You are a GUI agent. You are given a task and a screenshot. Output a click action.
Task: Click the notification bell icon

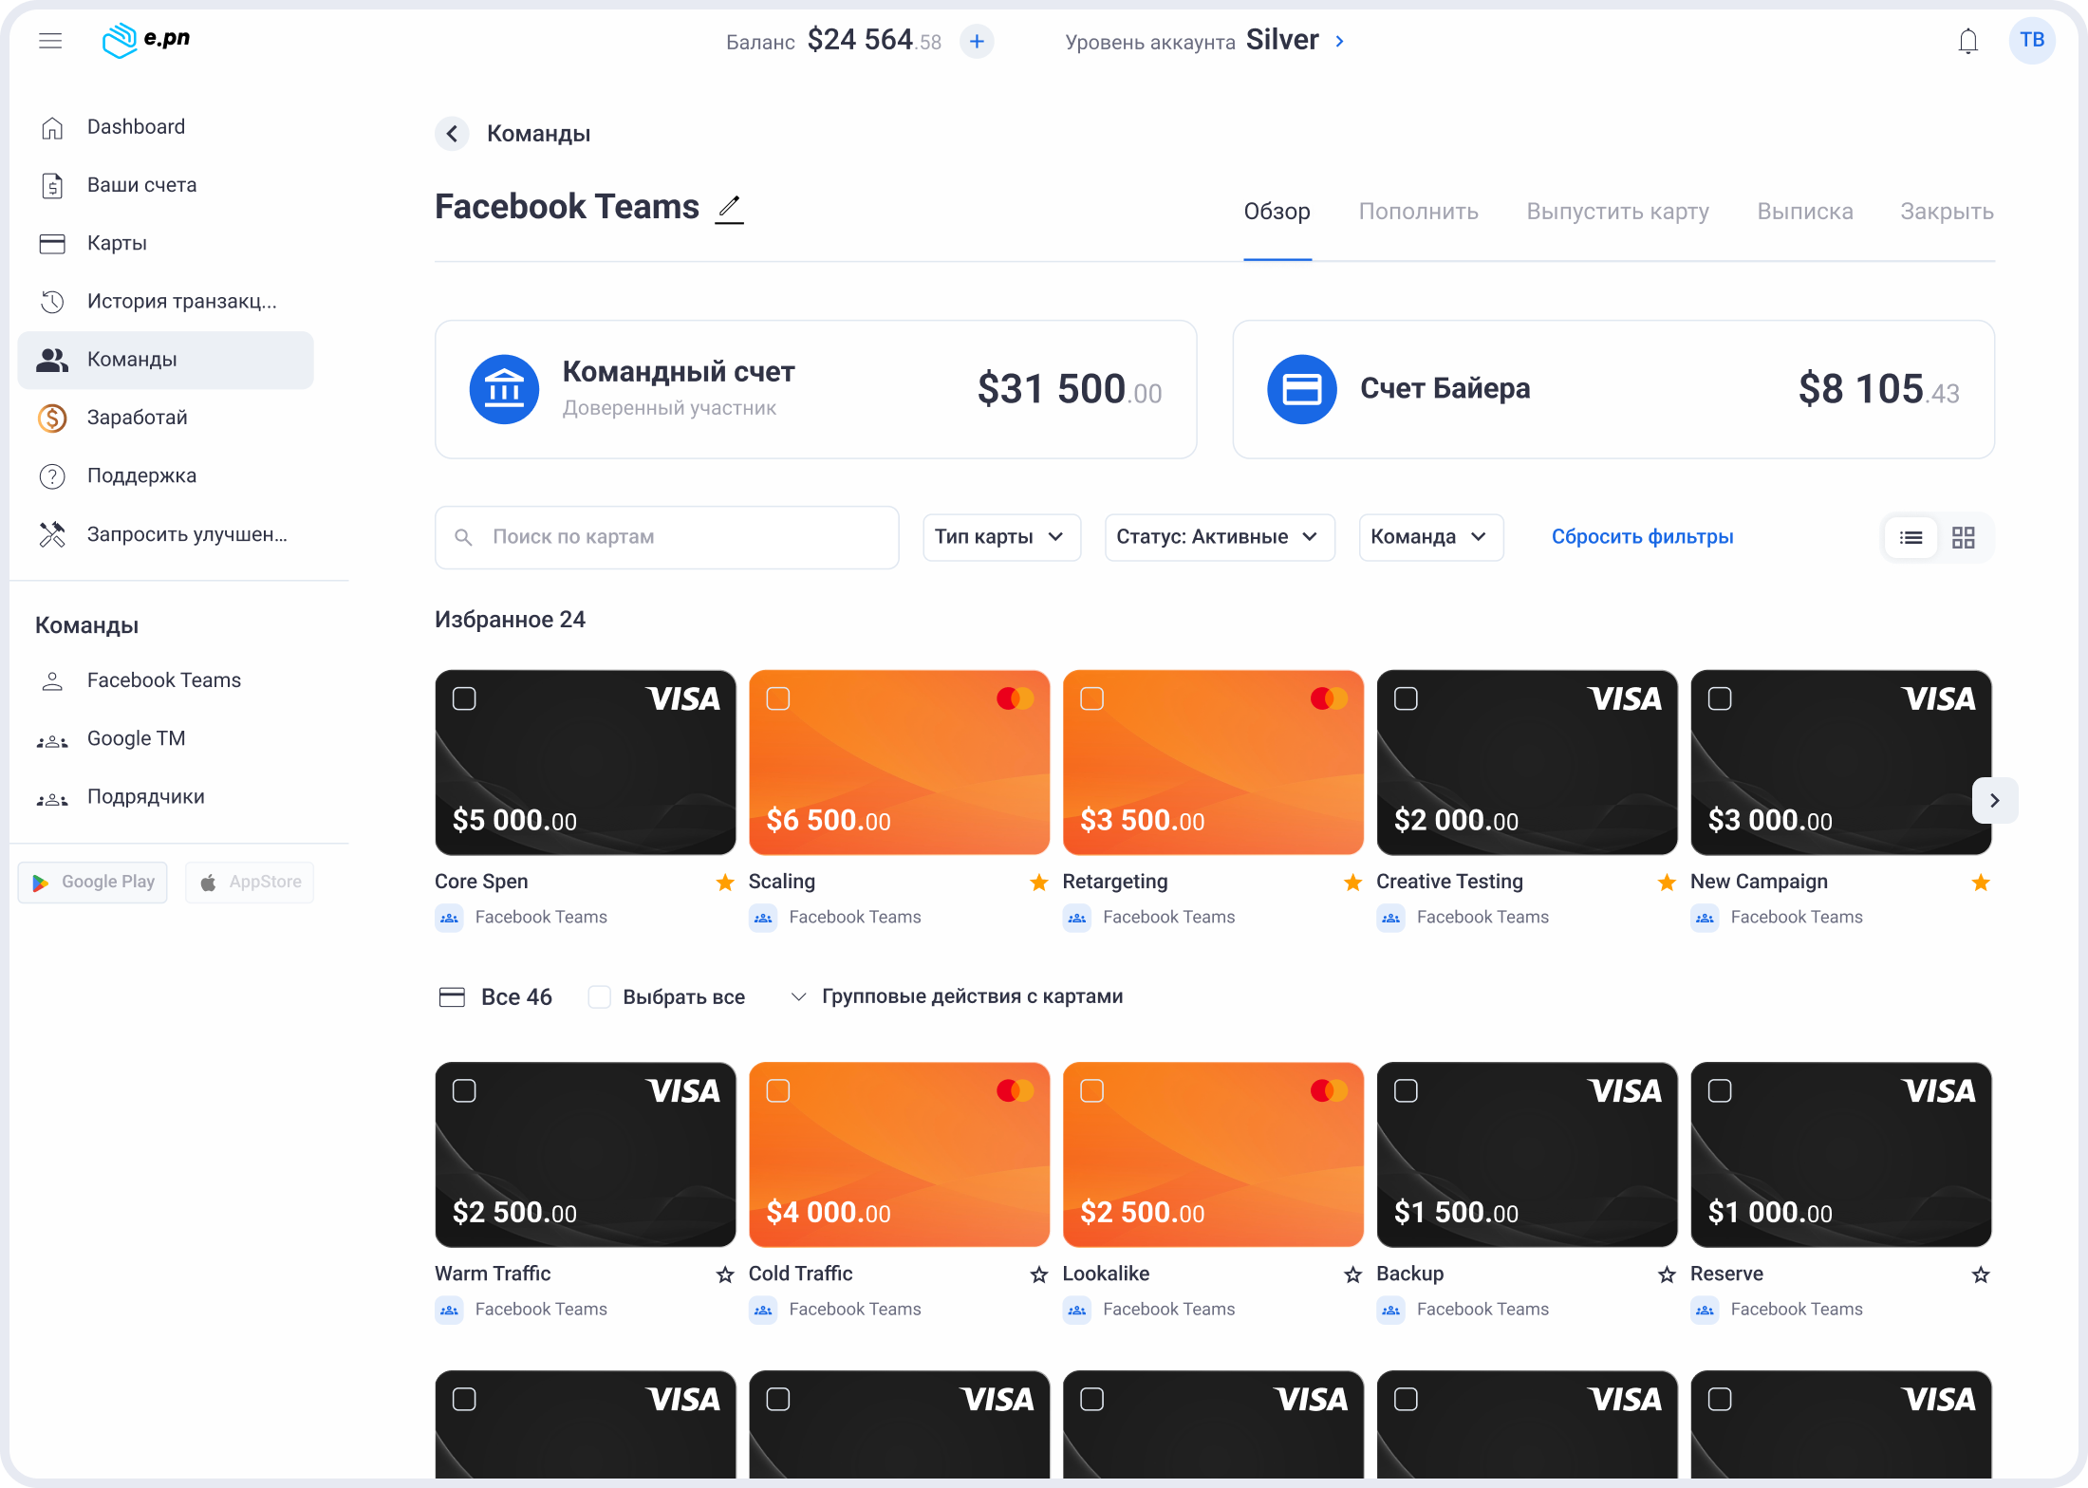1967,41
